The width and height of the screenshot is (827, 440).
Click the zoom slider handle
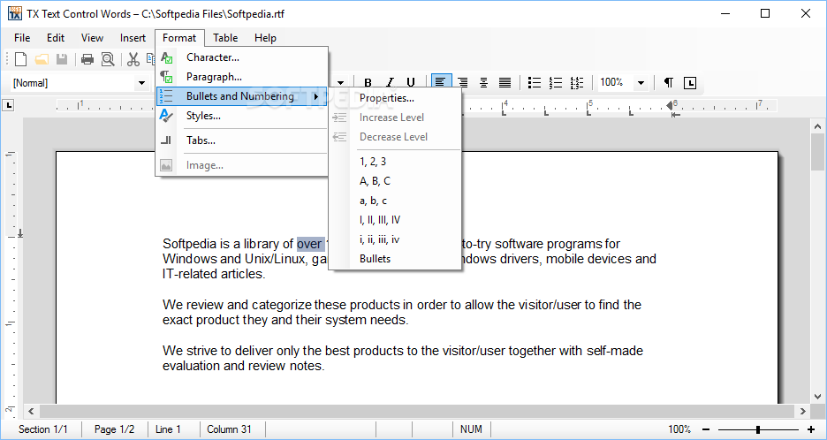click(758, 430)
